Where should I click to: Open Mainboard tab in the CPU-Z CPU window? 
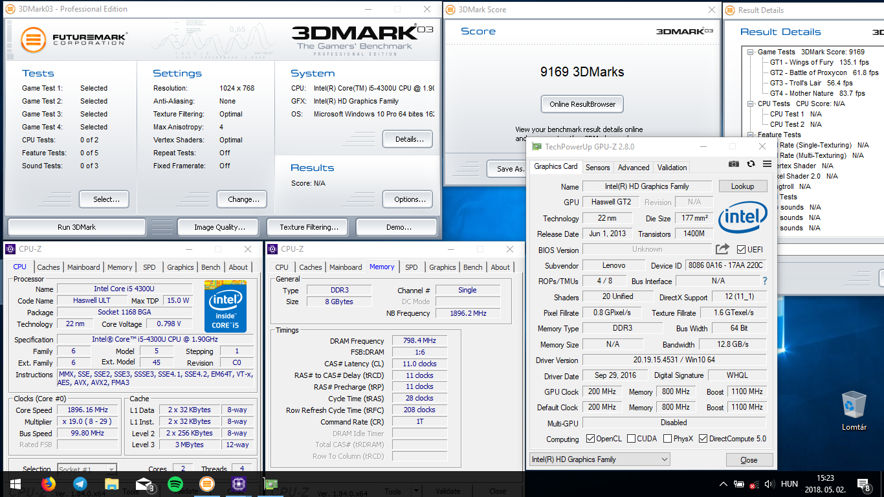[83, 267]
